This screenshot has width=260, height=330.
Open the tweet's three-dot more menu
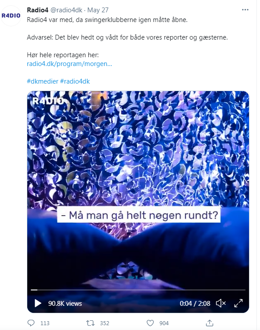coord(245,10)
